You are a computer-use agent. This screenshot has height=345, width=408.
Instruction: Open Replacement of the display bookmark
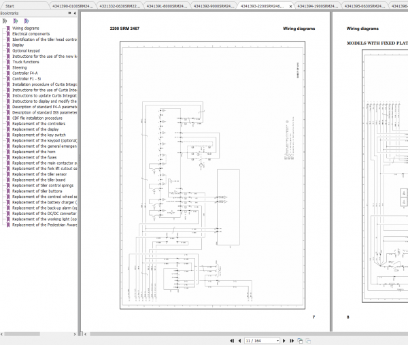(35, 129)
